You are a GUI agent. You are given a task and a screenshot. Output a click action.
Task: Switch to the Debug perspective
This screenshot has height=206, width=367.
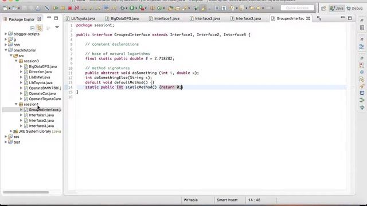(354, 9)
